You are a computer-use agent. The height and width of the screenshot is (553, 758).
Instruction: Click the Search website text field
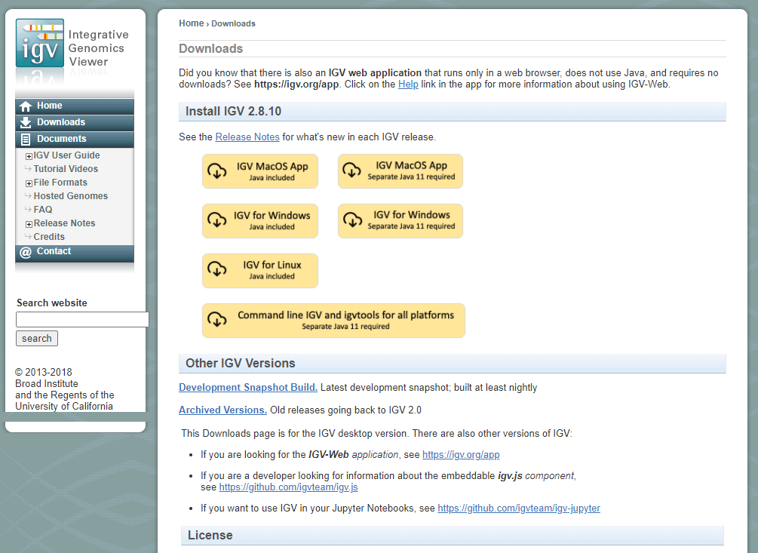82,320
